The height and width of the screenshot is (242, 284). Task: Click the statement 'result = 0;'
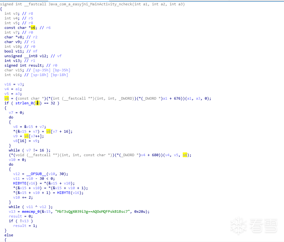click(x=21, y=216)
